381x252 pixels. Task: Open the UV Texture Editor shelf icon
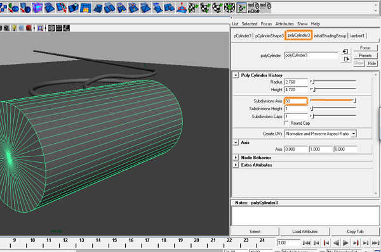click(x=241, y=8)
